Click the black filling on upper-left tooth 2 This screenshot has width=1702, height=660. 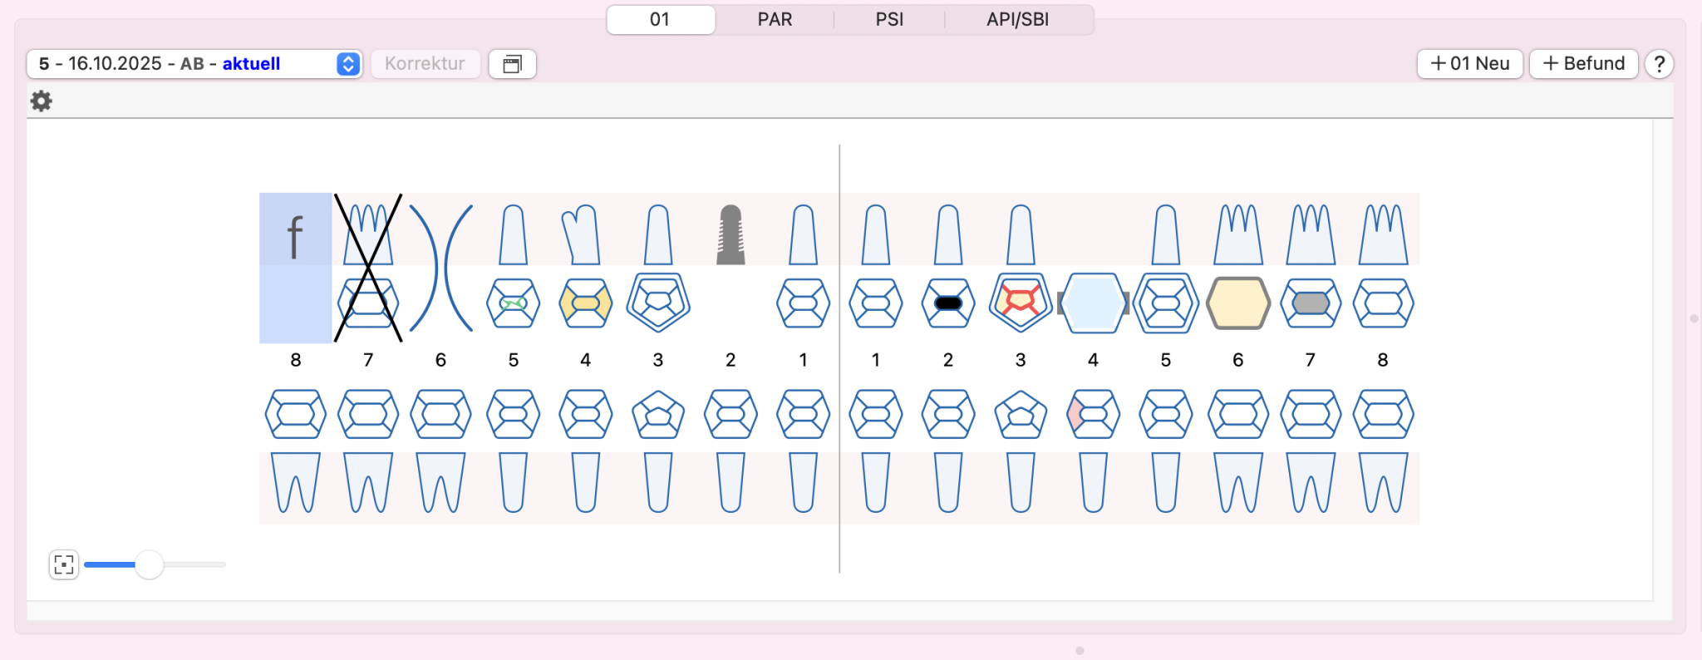(x=947, y=303)
